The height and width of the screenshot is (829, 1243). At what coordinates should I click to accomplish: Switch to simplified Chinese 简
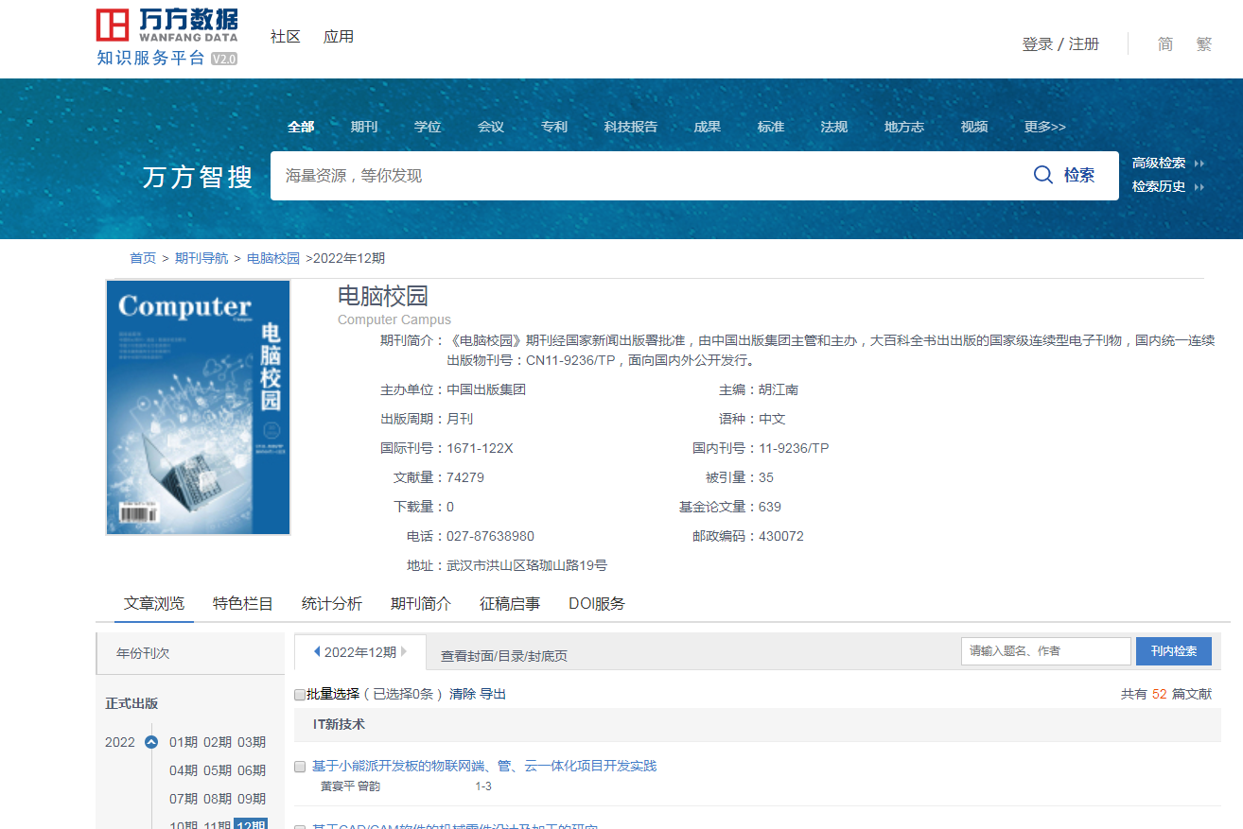click(1165, 44)
